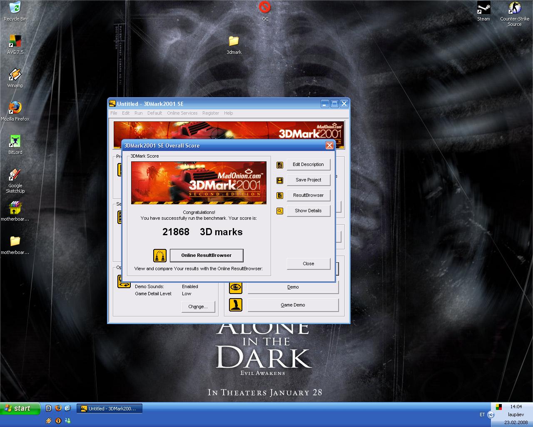
Task: Click the Edit Description button
Action: point(308,164)
